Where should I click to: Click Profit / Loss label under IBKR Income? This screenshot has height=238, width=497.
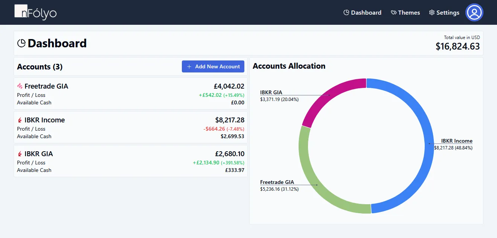[31, 129]
